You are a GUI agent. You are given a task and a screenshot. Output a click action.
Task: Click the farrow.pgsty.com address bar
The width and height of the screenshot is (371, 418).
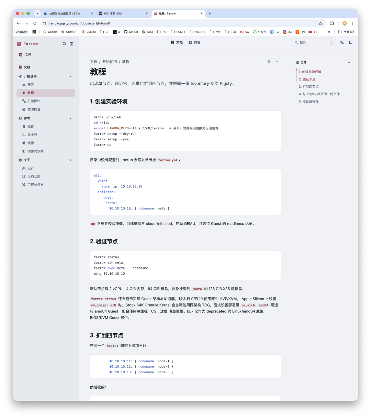[183, 23]
